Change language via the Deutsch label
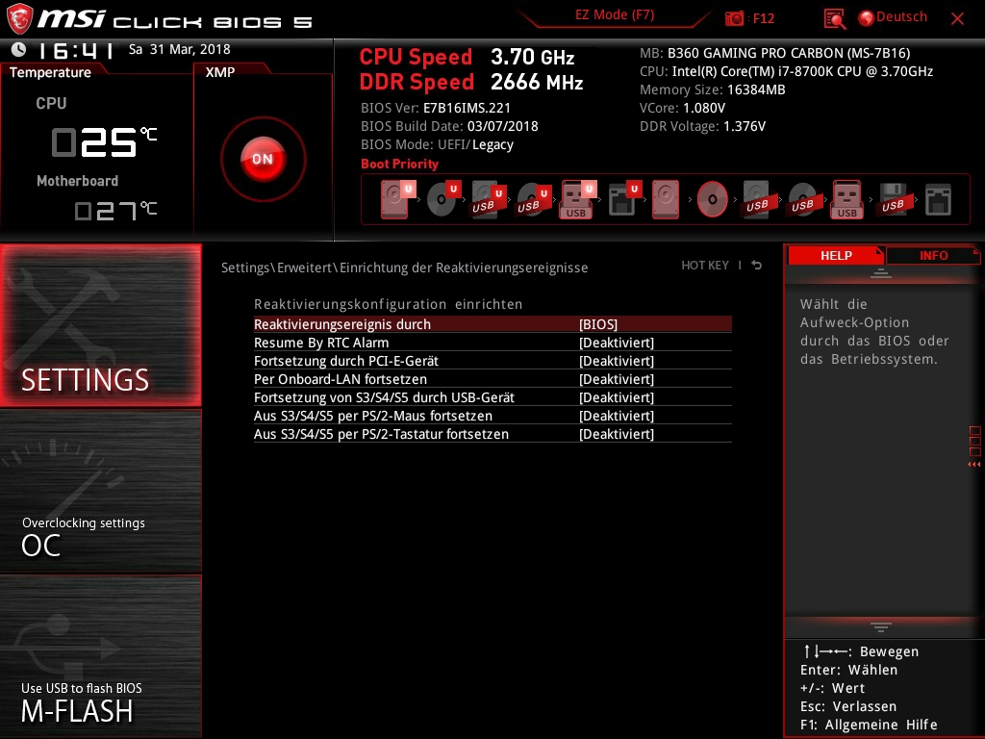Viewport: 985px width, 739px height. [901, 17]
